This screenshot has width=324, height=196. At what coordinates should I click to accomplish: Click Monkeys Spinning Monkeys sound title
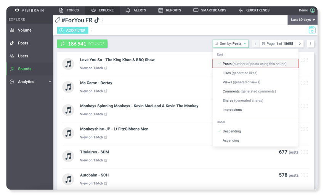[139, 106]
